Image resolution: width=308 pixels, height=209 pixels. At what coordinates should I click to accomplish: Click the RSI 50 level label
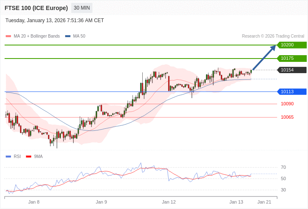click(x=283, y=178)
